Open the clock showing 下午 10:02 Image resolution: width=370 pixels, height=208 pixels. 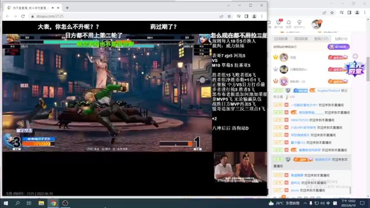click(x=349, y=203)
